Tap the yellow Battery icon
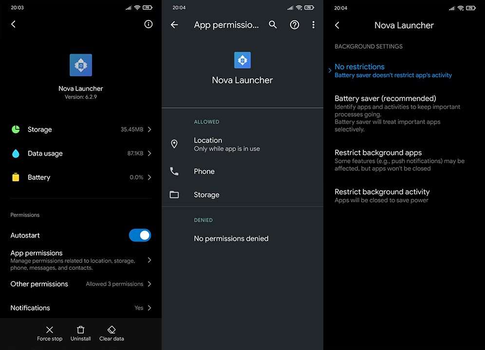 coord(16,177)
